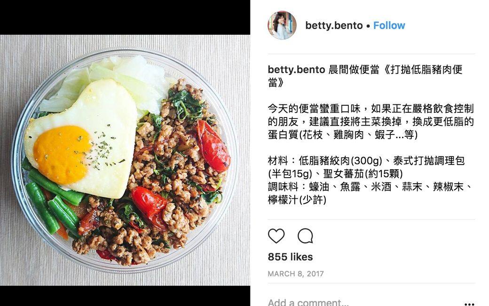Click the caption title 打拋低脂豬肉便當
The height and width of the screenshot is (306, 489).
click(365, 76)
